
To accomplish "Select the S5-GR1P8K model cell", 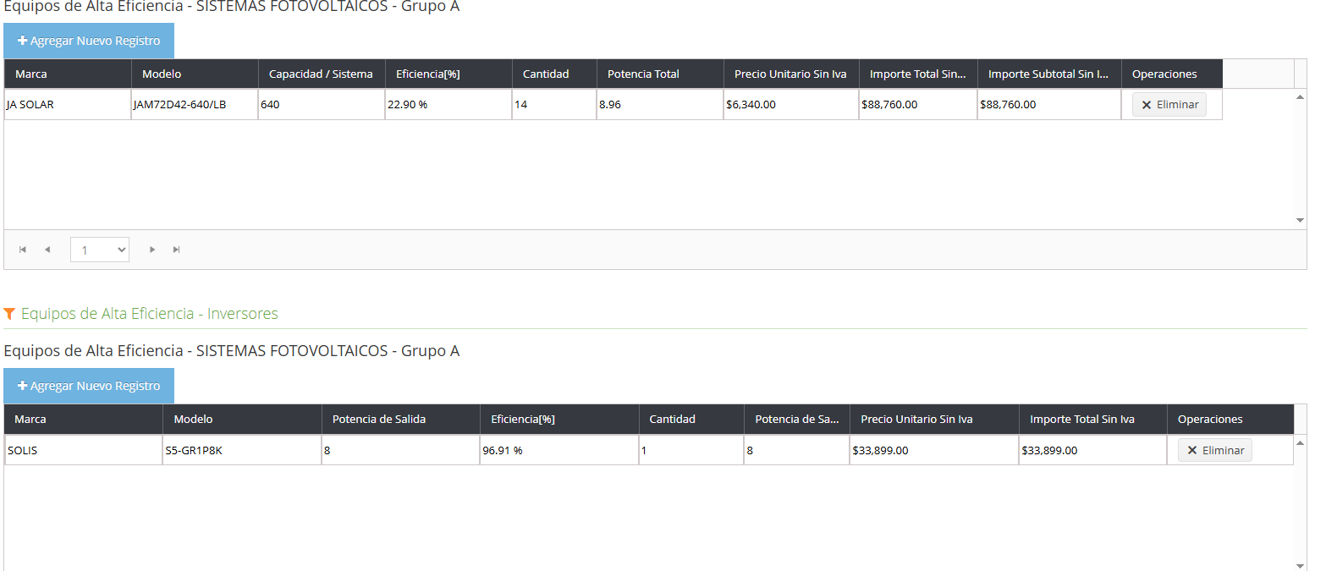I will point(241,450).
